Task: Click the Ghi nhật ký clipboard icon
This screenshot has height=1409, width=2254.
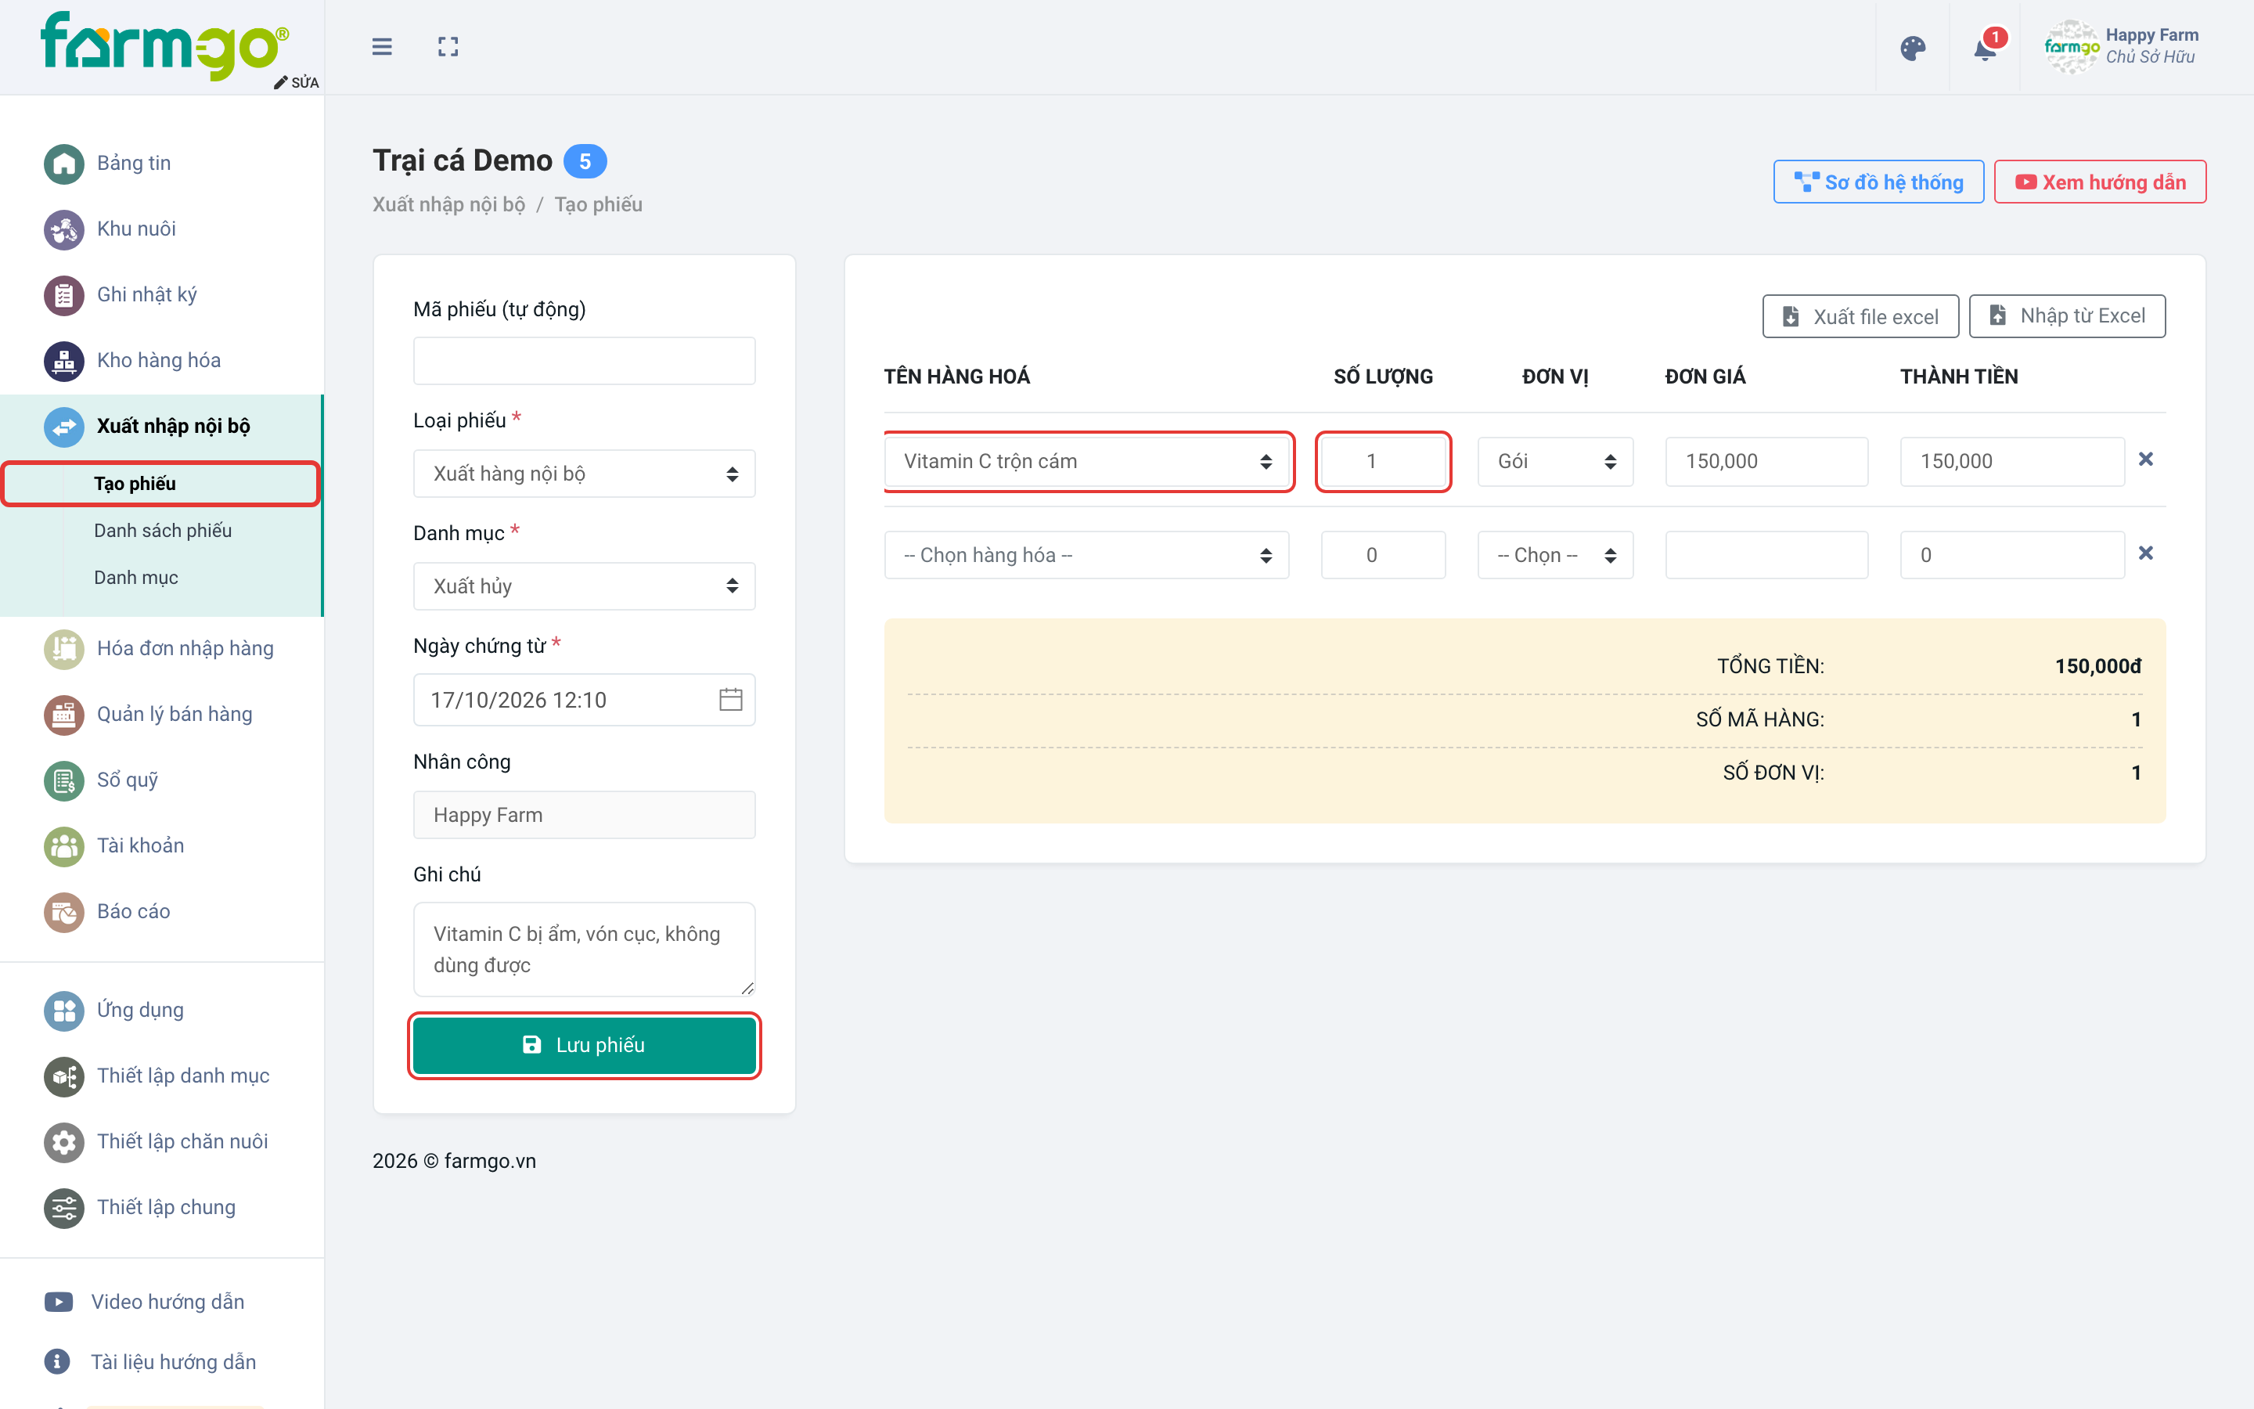Action: tap(63, 295)
